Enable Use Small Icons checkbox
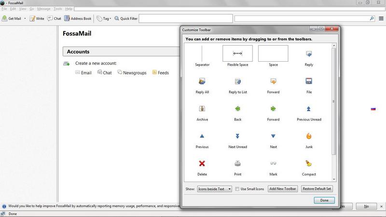386x217 pixels. pos(237,189)
